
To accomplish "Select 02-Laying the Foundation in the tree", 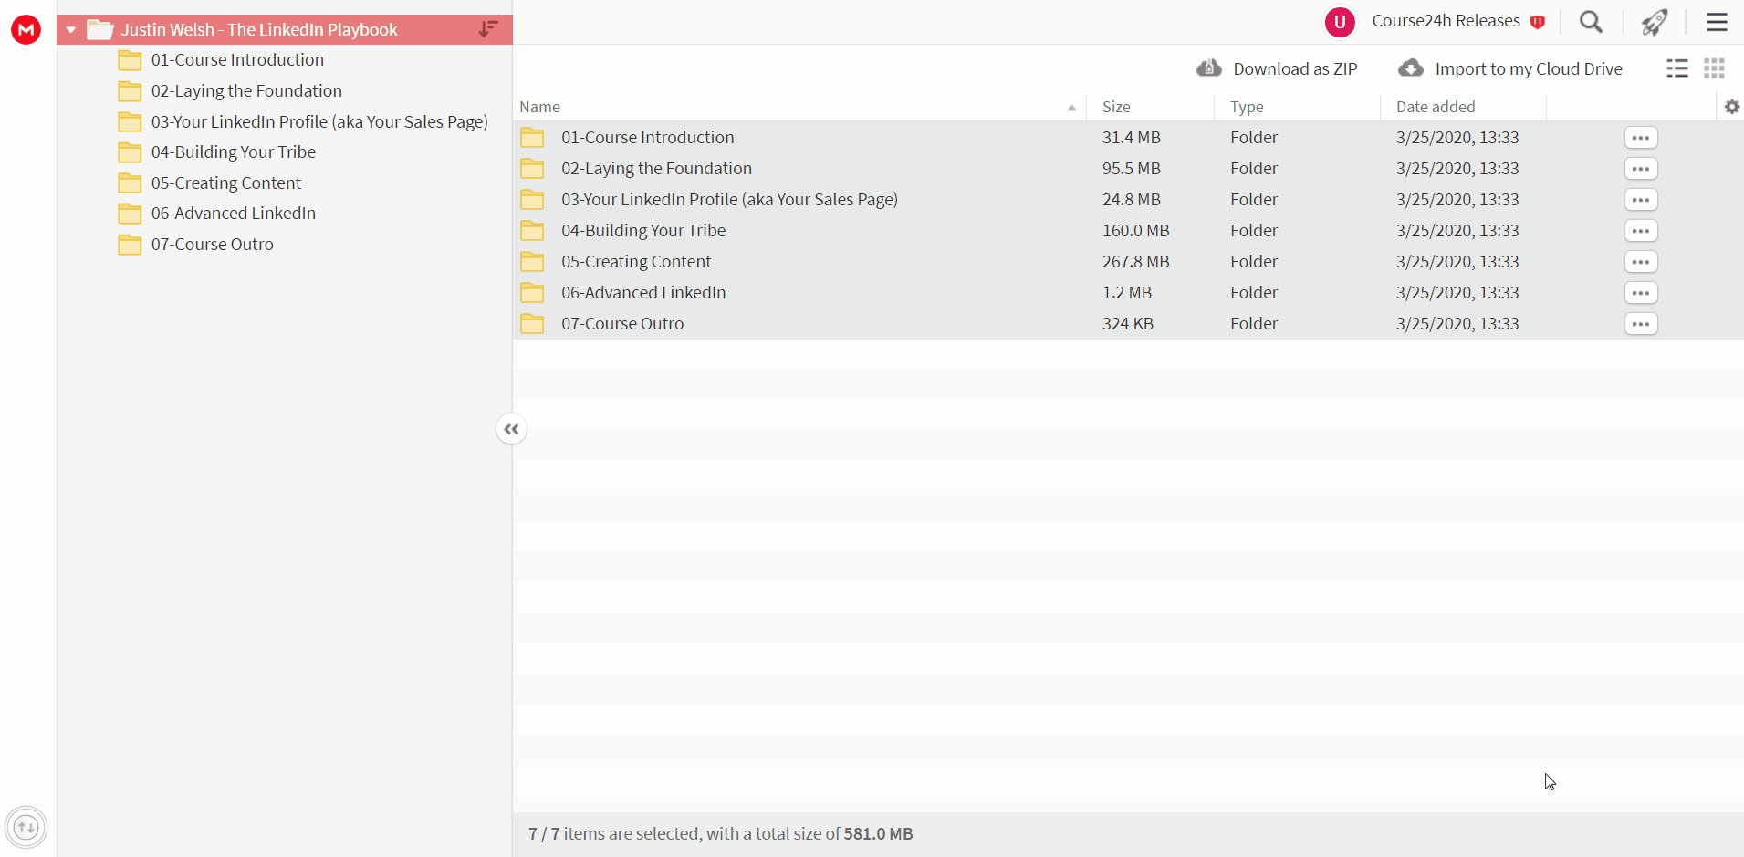I will click(246, 91).
